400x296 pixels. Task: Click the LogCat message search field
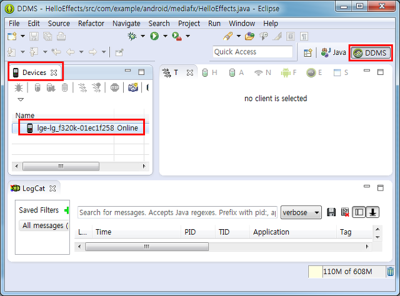click(x=177, y=212)
